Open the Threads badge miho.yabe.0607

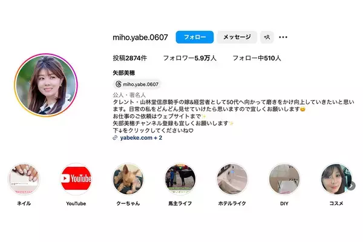tap(137, 84)
